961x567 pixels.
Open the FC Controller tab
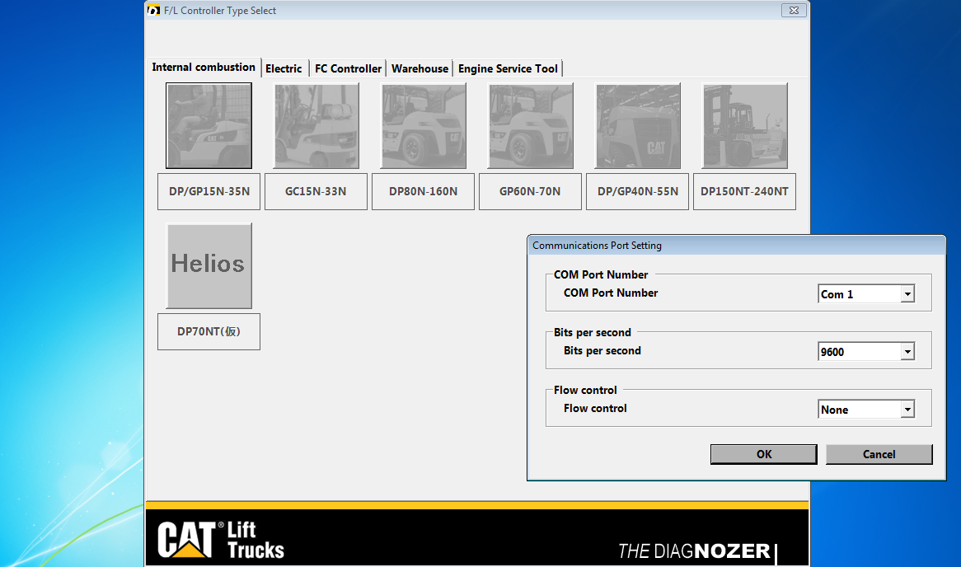click(348, 68)
